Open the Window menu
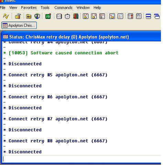163x165 pixels. 83,8
